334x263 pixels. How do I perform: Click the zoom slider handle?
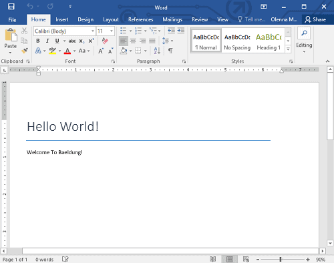pyautogui.click(x=281, y=259)
